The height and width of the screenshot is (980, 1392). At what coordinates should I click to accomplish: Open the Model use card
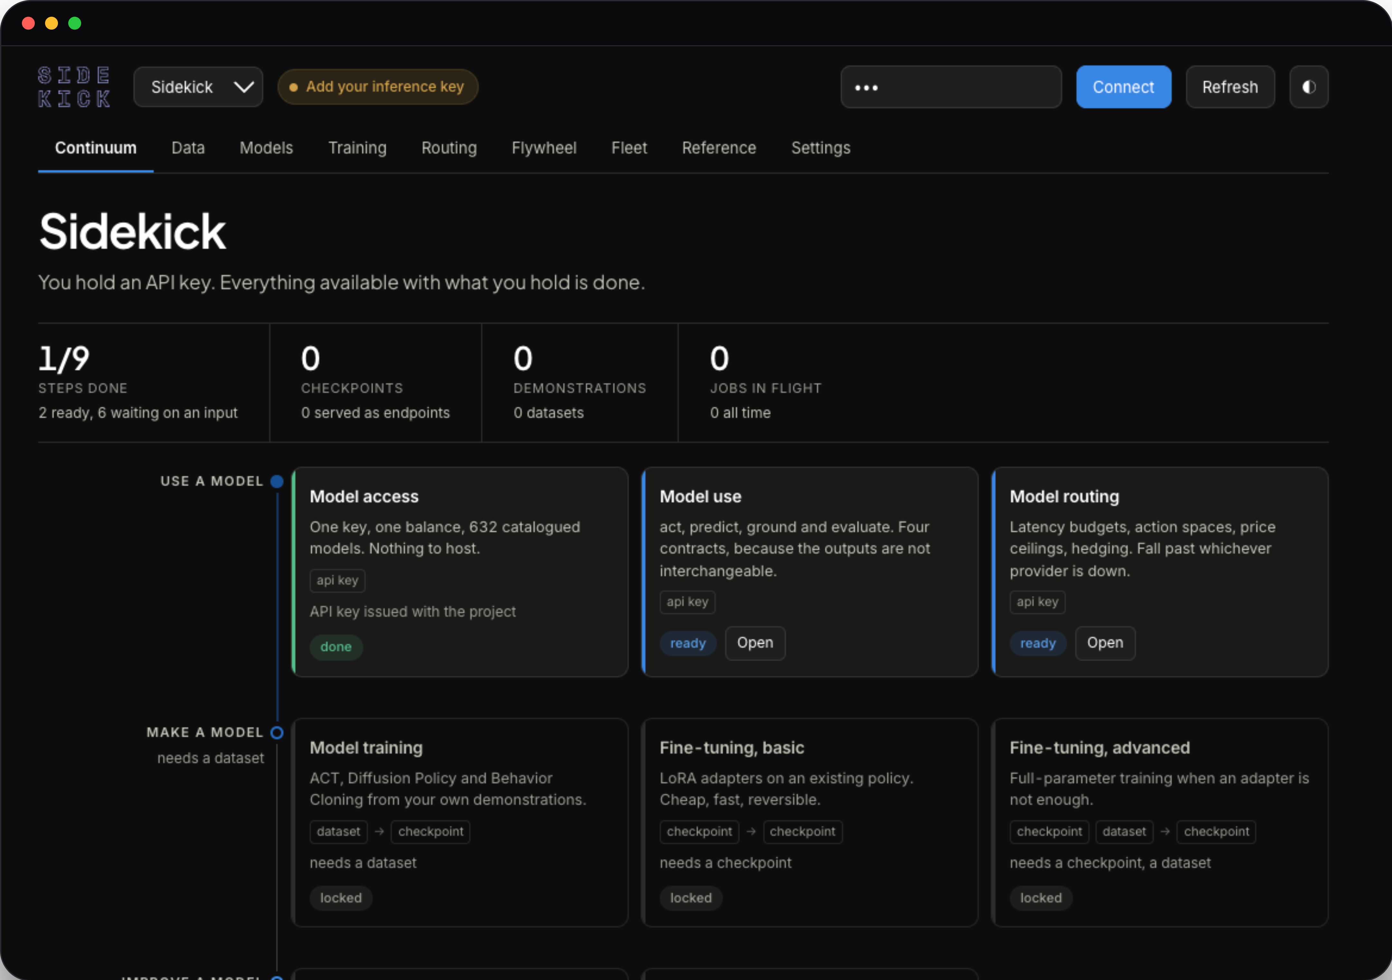tap(755, 643)
